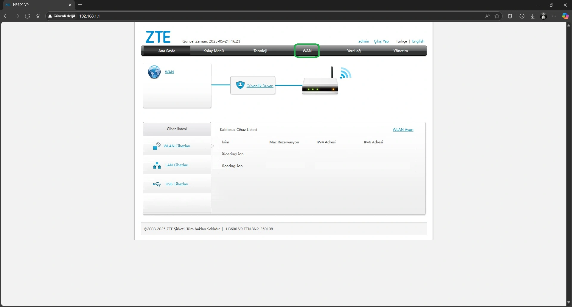
Task: Switch language to English
Action: 418,41
